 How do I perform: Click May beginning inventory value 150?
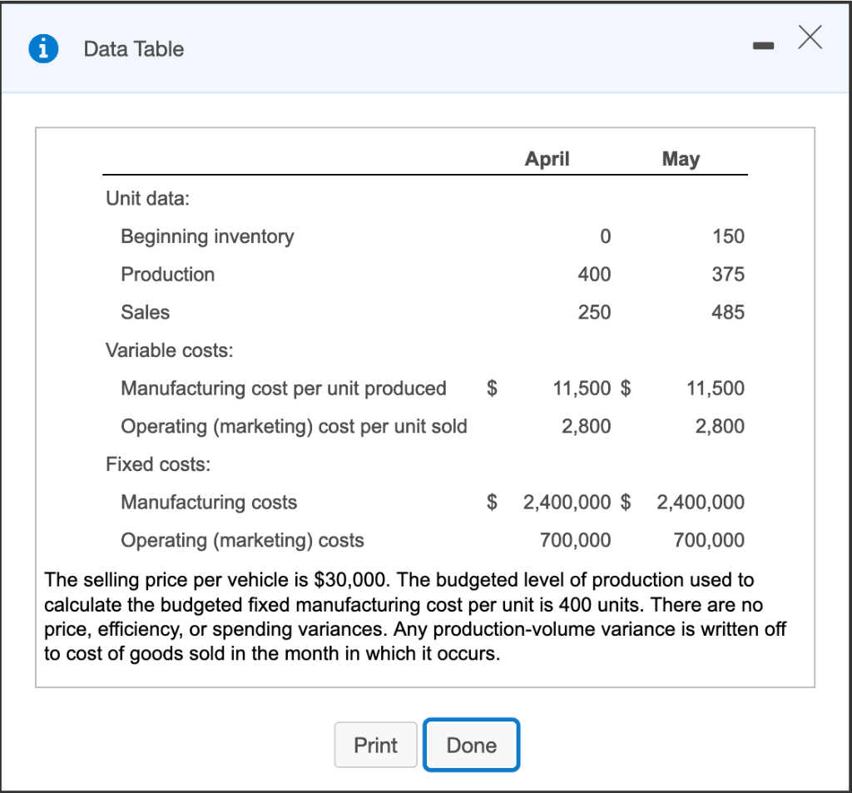[728, 236]
